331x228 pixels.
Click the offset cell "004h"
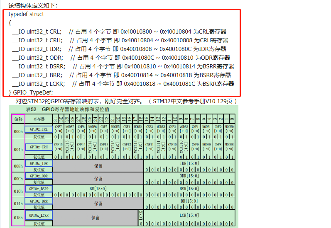point(18,150)
